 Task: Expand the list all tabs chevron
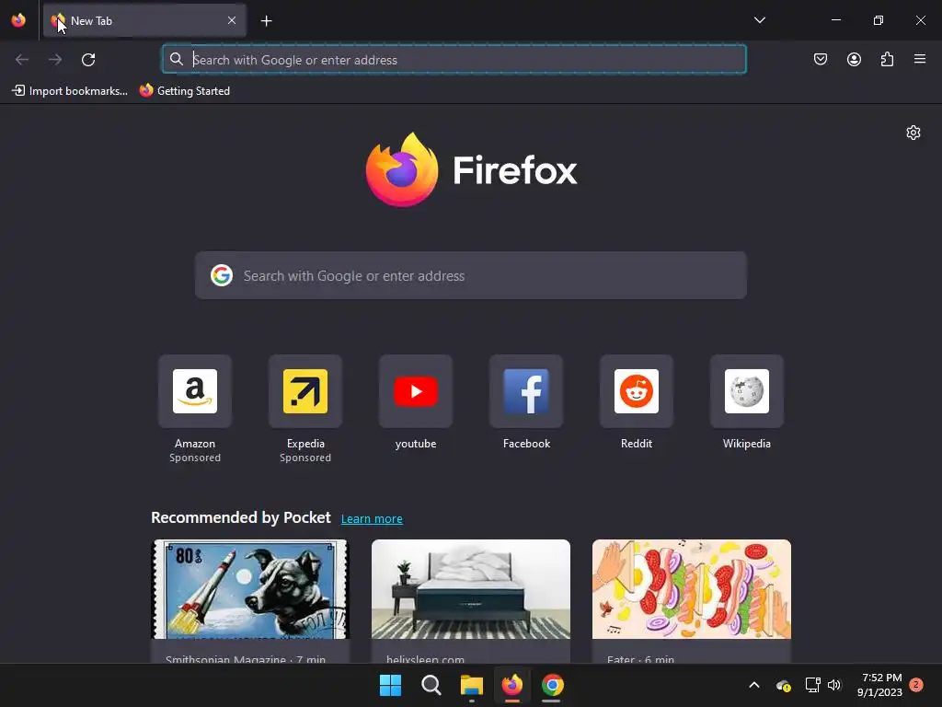coord(759,20)
